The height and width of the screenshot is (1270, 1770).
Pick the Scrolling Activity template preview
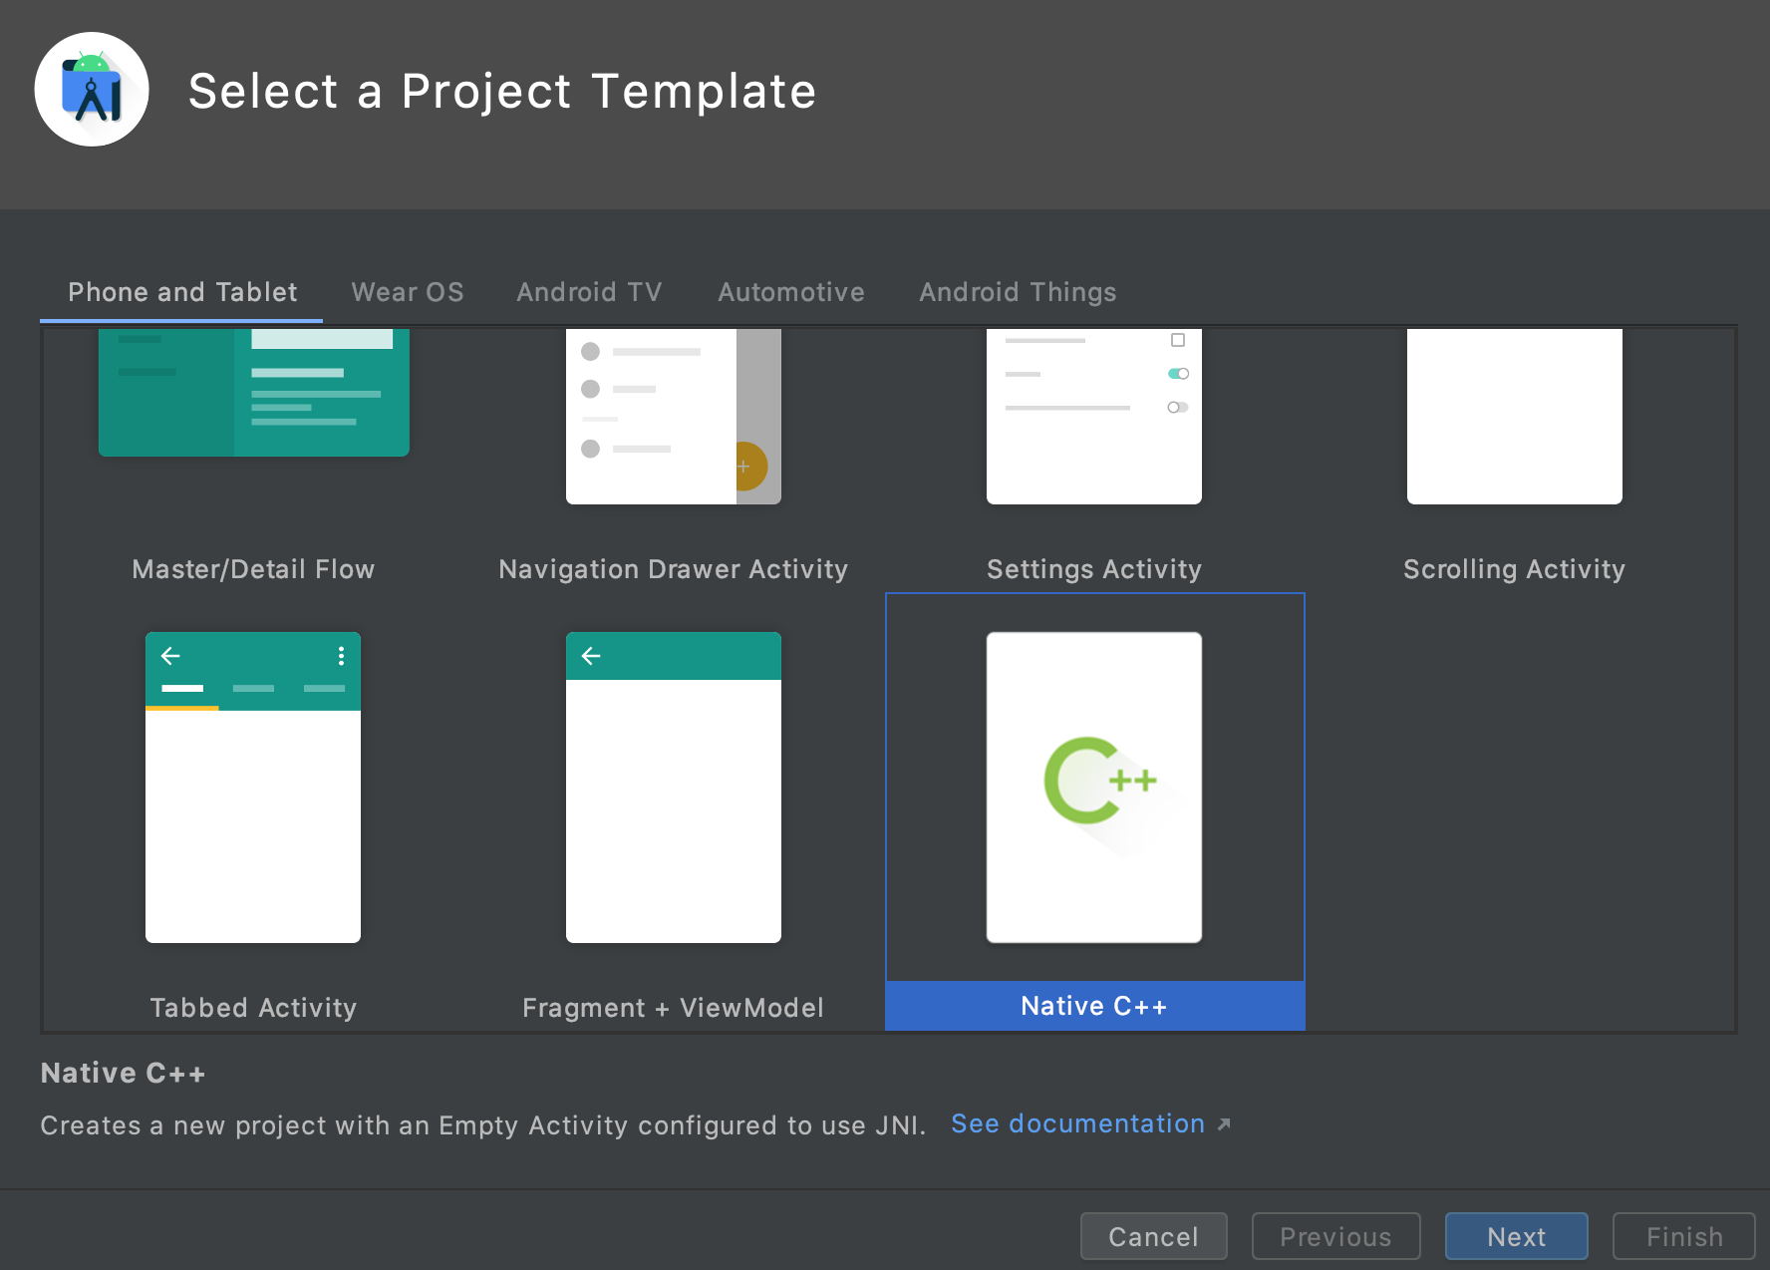point(1514,416)
